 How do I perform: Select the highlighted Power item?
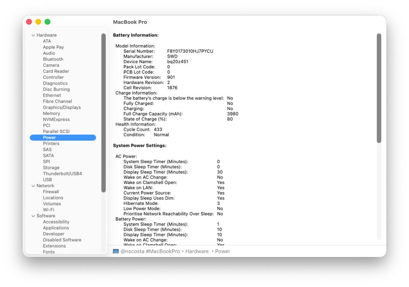click(x=63, y=137)
